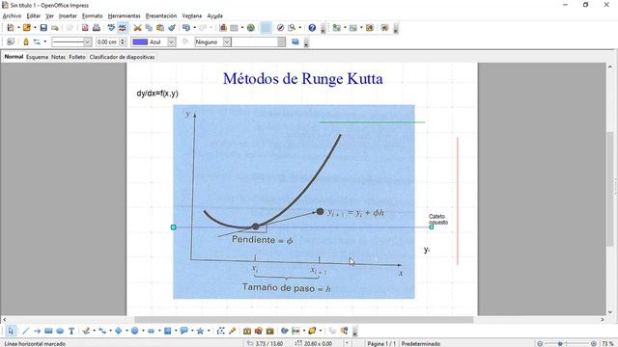Cut selection with the scissors icon
The image size is (618, 347).
(137, 28)
